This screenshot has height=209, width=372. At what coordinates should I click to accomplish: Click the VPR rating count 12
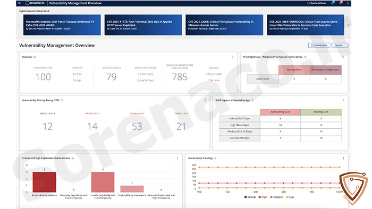[x=48, y=126]
